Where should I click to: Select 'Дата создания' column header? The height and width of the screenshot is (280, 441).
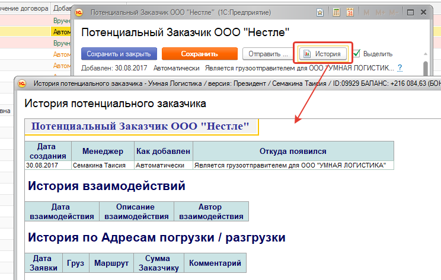pos(48,151)
